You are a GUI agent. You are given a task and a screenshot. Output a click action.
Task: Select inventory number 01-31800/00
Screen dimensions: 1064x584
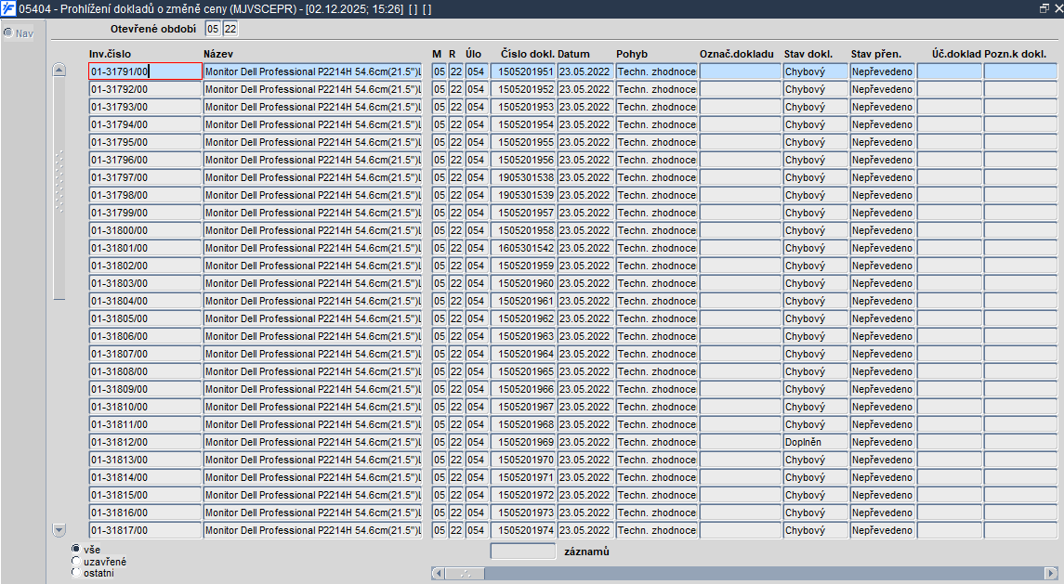point(145,230)
